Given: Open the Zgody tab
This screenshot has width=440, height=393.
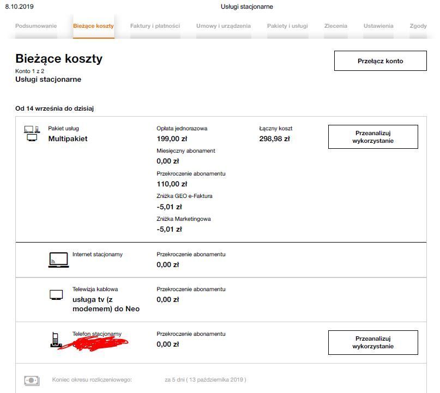Looking at the screenshot, I should [418, 26].
